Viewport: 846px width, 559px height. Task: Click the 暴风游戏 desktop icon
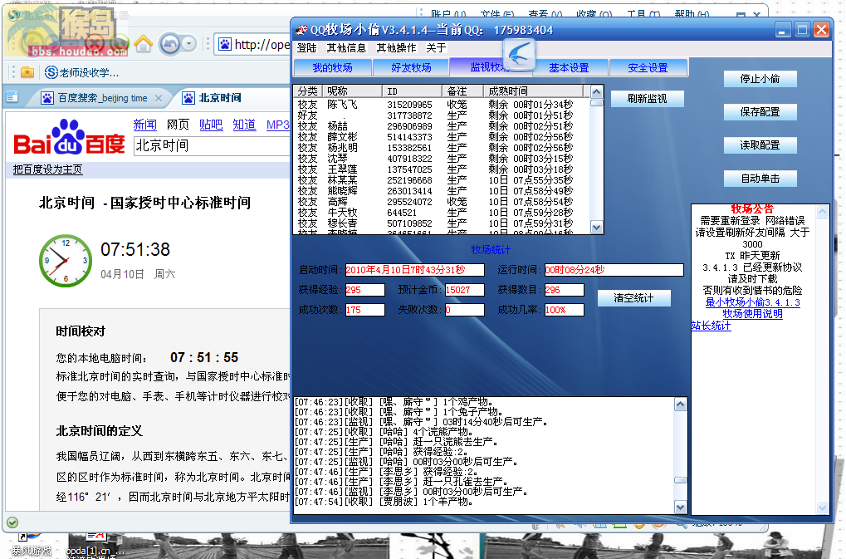[32, 546]
